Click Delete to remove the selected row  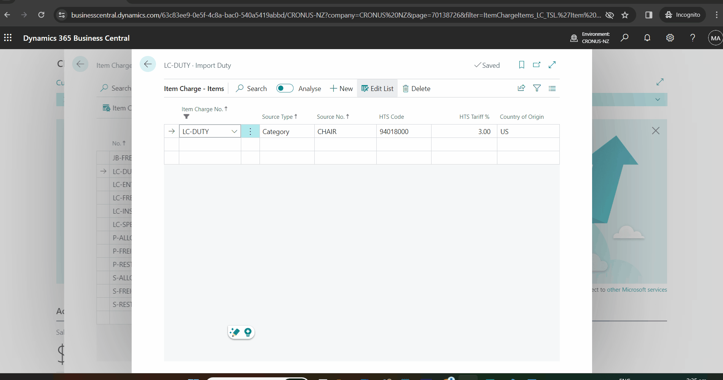pyautogui.click(x=417, y=88)
